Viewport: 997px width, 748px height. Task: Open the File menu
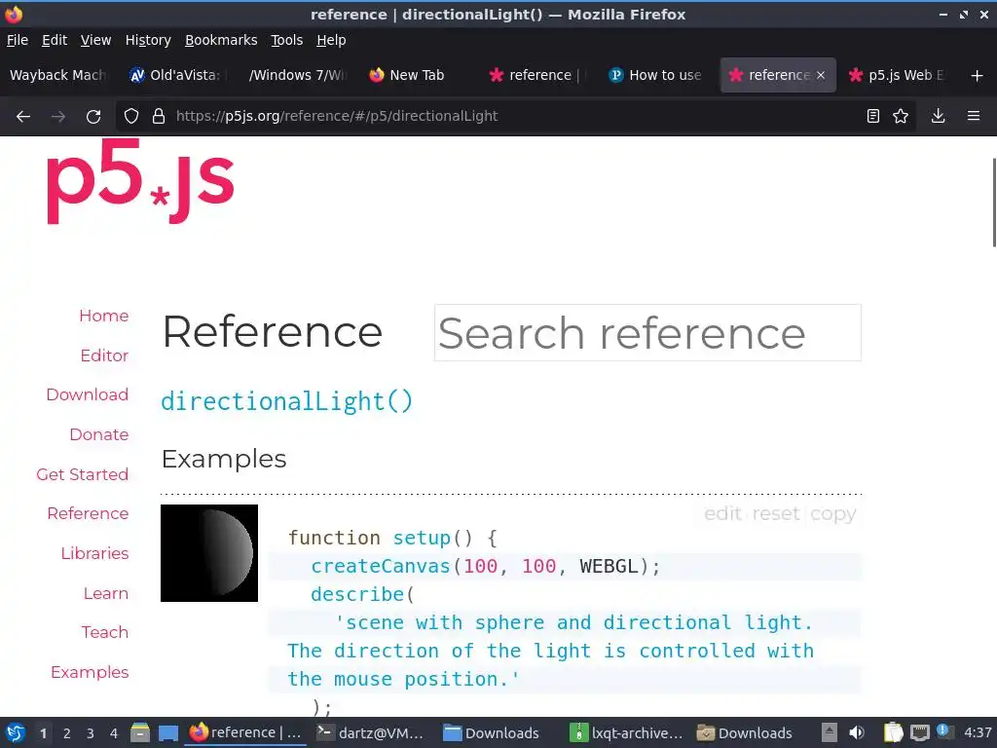pyautogui.click(x=18, y=40)
